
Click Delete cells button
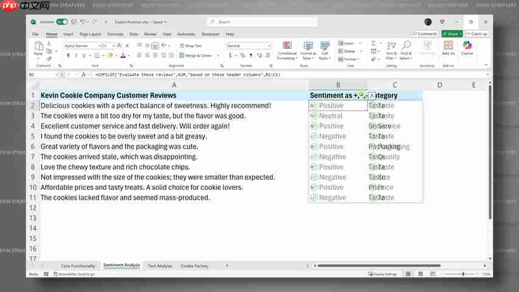(x=346, y=51)
